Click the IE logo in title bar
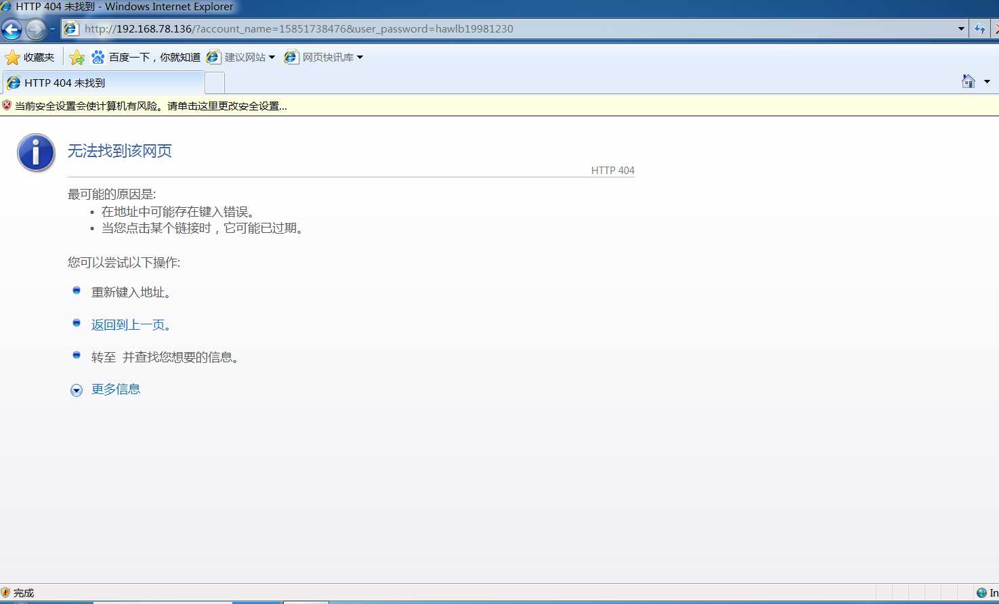The image size is (999, 604). [x=6, y=6]
